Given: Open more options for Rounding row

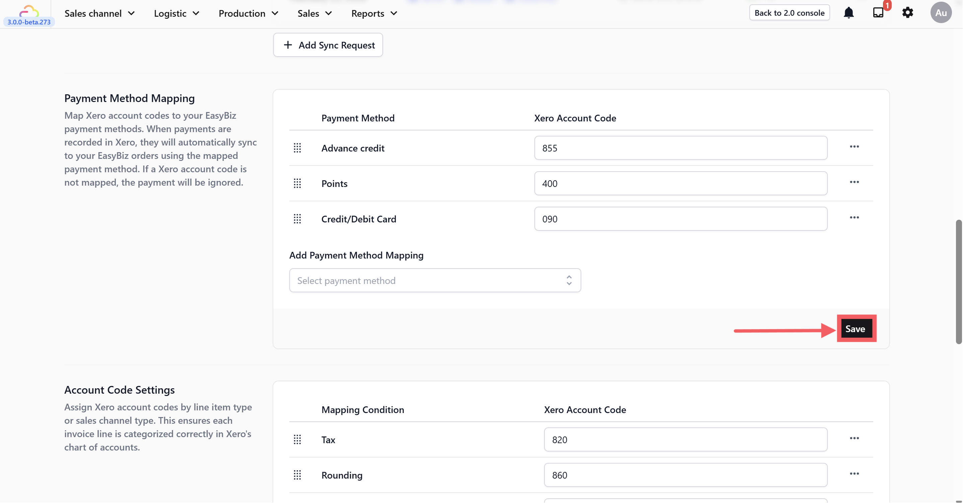Looking at the screenshot, I should pyautogui.click(x=854, y=474).
